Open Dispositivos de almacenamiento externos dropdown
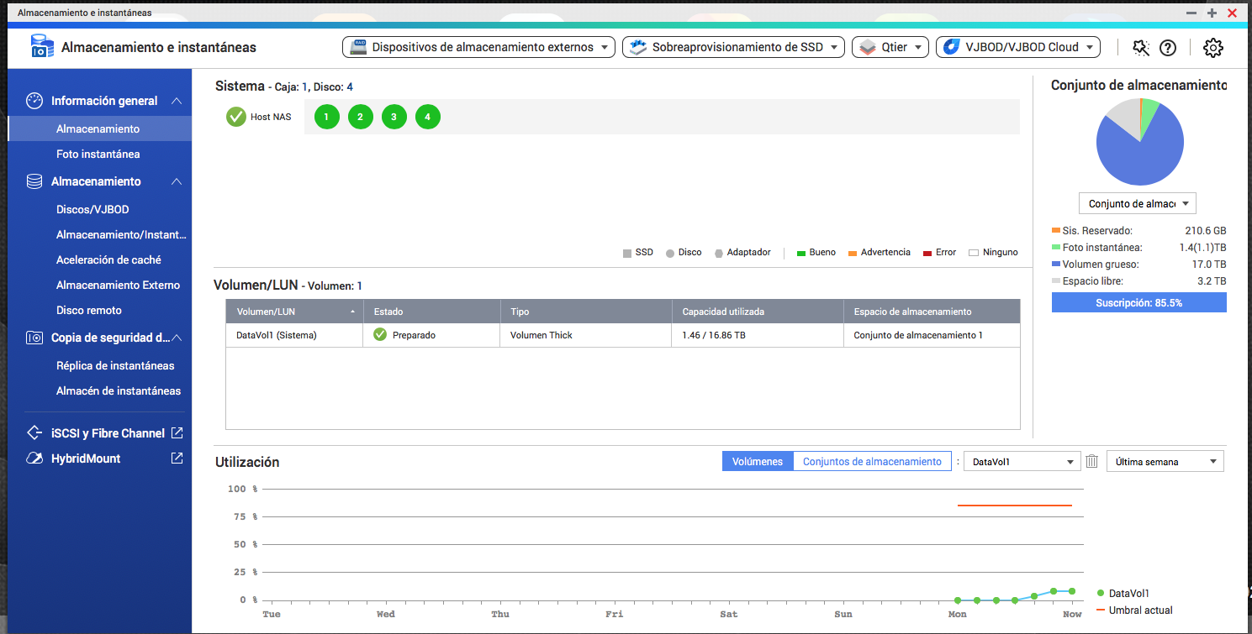 [479, 48]
